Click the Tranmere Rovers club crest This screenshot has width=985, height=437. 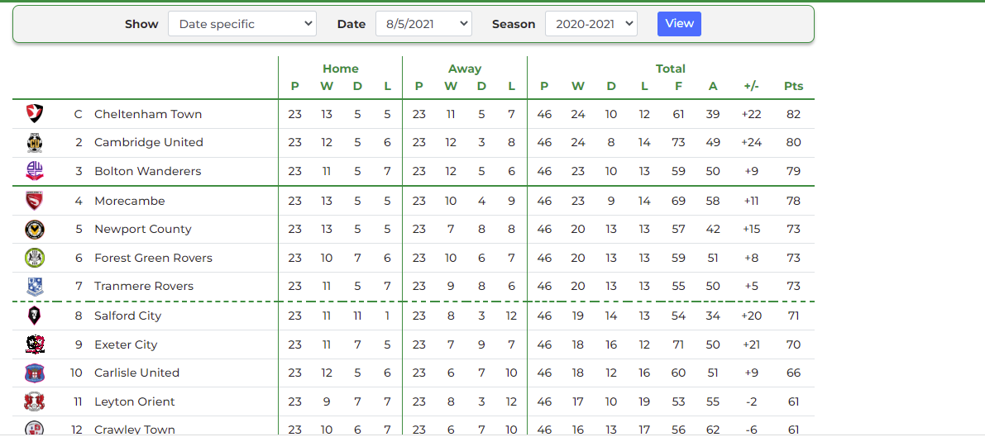[34, 287]
